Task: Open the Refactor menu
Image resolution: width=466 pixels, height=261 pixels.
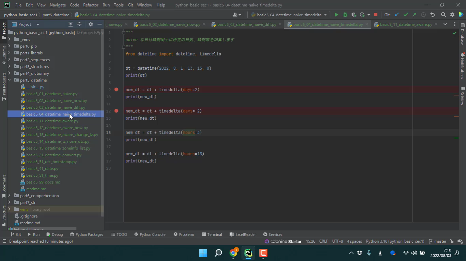Action: [x=91, y=5]
